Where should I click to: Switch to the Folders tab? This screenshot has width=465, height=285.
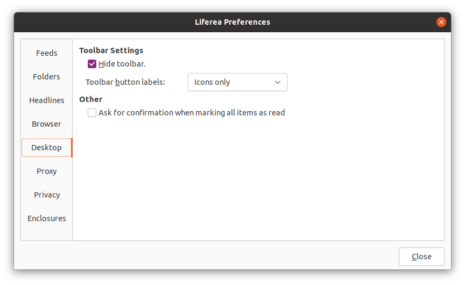(x=46, y=77)
